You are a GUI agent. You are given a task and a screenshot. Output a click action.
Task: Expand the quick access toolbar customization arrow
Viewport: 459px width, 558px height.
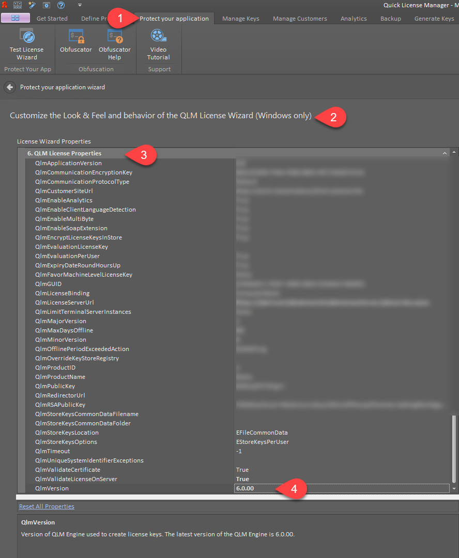[x=80, y=5]
